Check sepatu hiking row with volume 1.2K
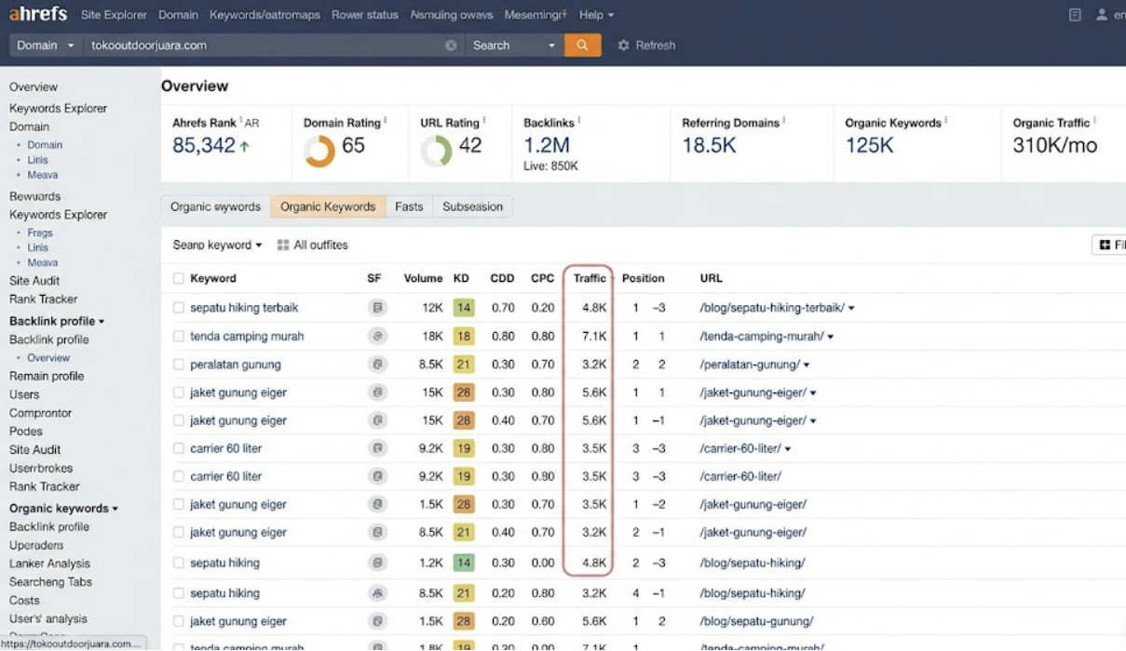The image size is (1126, 651). (x=179, y=563)
